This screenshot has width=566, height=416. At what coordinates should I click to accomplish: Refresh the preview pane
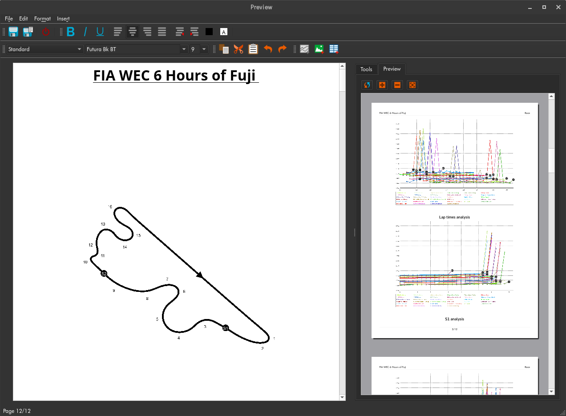tap(367, 85)
